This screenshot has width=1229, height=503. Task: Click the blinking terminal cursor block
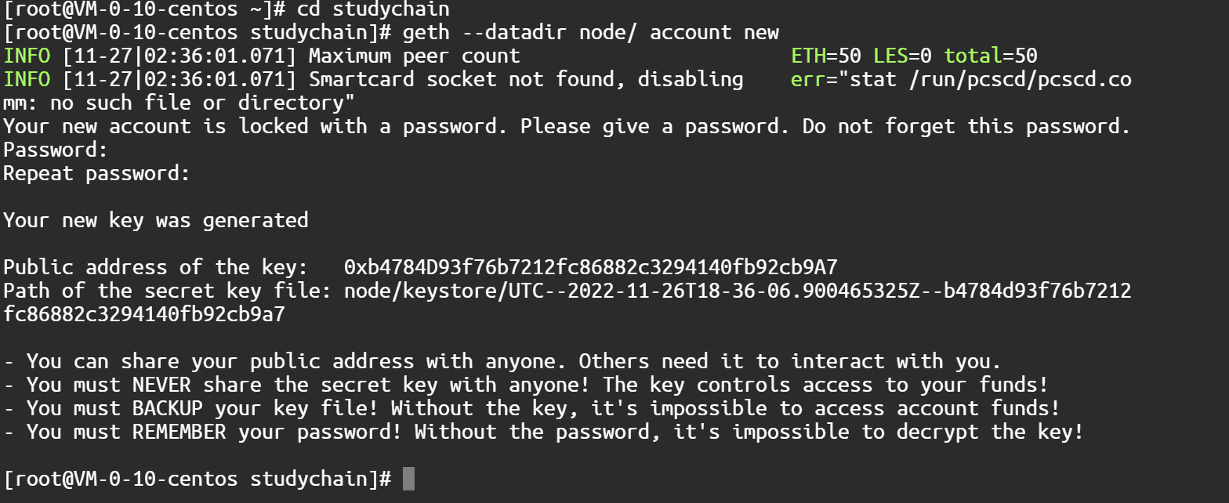click(408, 479)
